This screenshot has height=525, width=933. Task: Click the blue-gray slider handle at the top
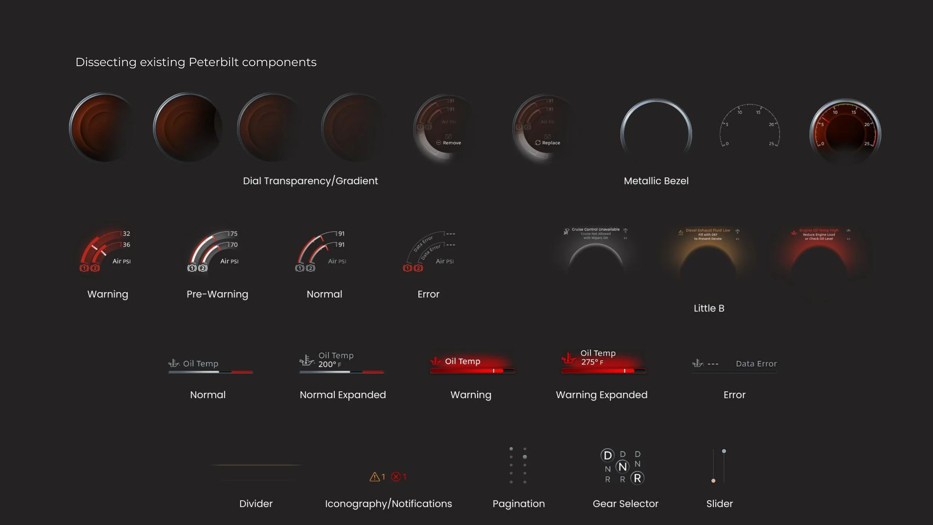click(724, 451)
